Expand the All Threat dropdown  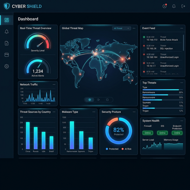[x=121, y=28]
